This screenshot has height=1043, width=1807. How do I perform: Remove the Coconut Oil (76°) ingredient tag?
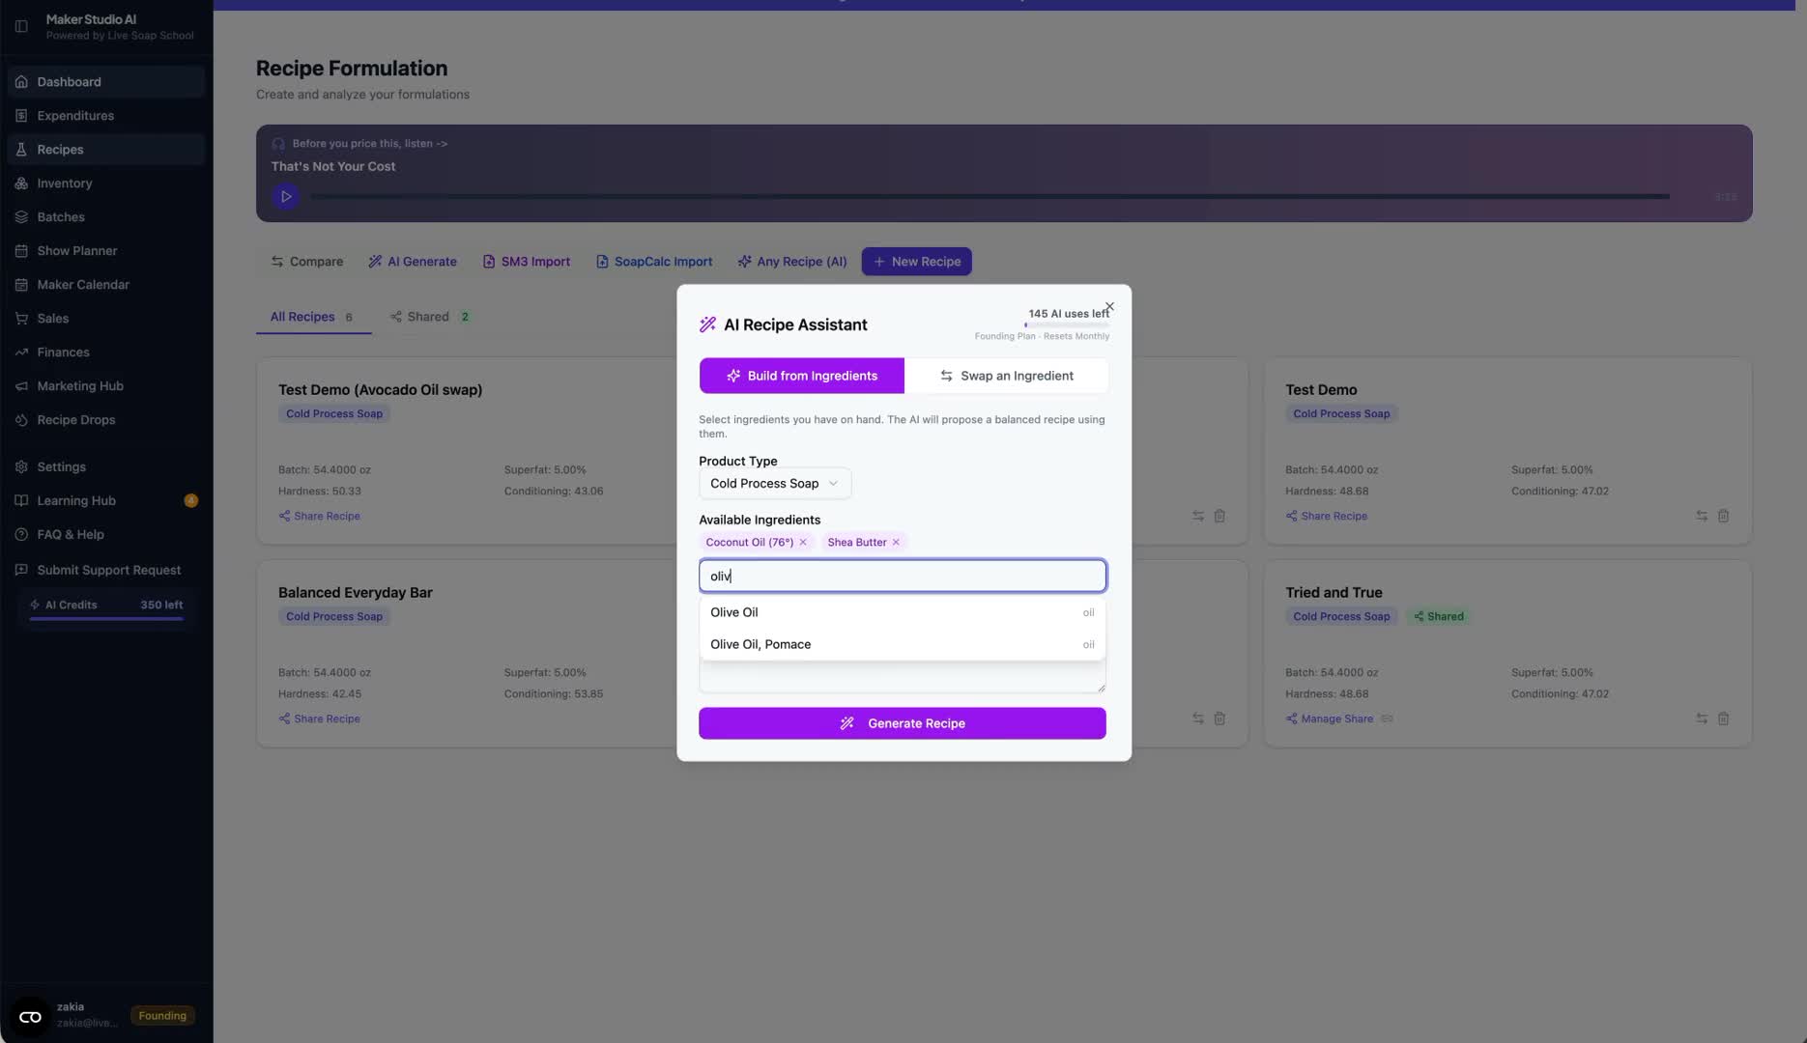click(x=803, y=543)
